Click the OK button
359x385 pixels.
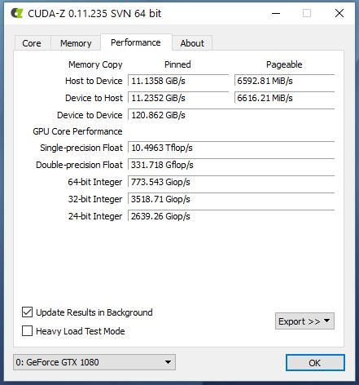point(315,363)
